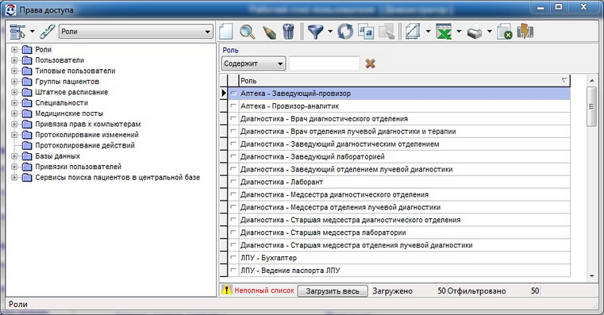This screenshot has width=604, height=315.
Task: Clear the filter with the red X
Action: (370, 63)
